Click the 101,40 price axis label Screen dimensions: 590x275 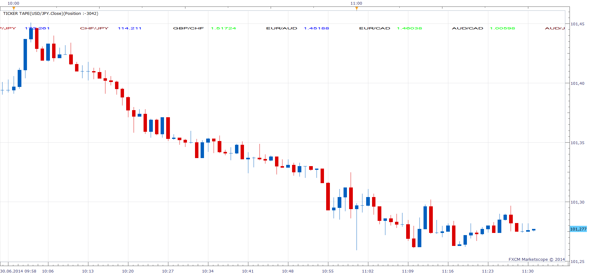tap(578, 83)
